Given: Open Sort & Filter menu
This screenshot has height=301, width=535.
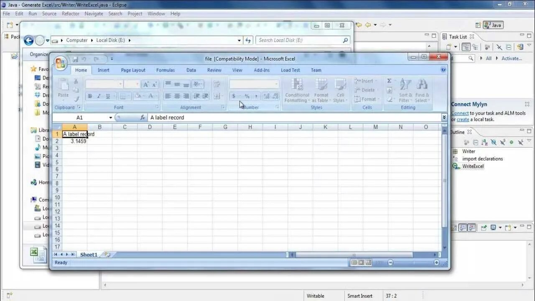Looking at the screenshot, I should [x=405, y=90].
